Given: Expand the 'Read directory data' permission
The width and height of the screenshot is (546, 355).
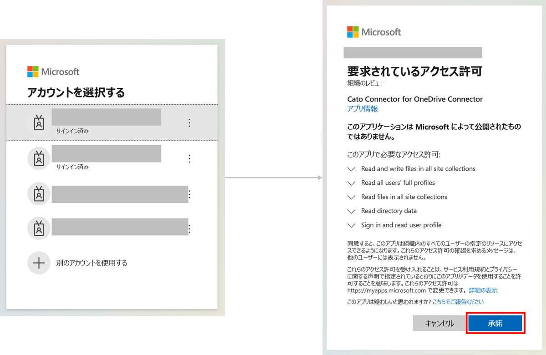Looking at the screenshot, I should (351, 211).
